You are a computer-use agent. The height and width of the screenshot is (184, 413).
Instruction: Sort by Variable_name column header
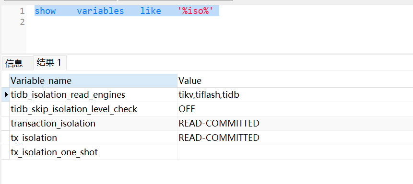tap(93, 80)
